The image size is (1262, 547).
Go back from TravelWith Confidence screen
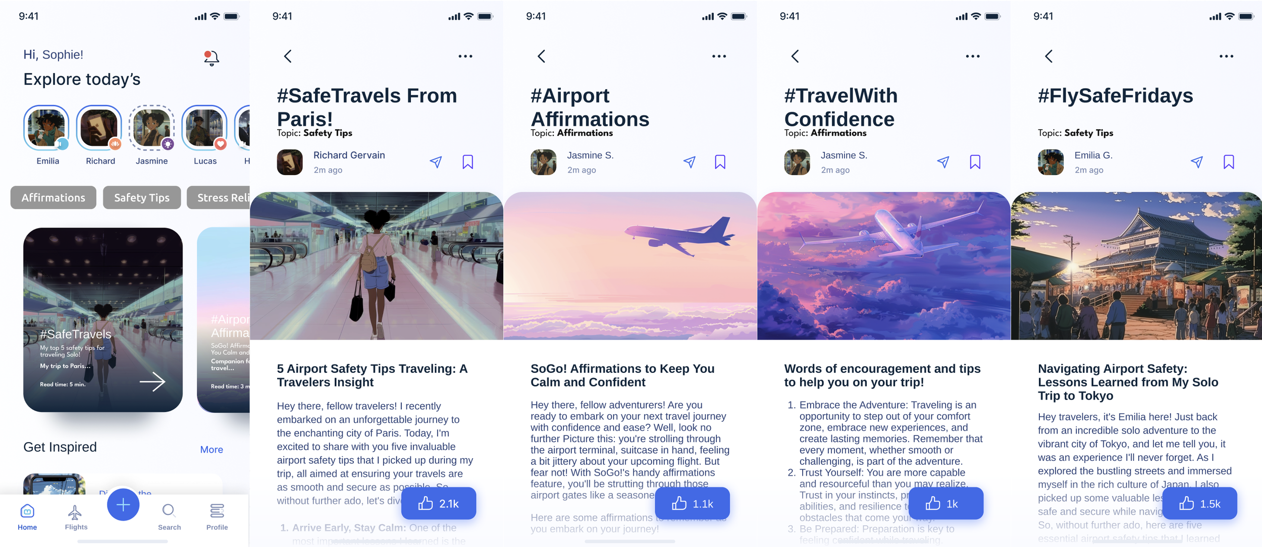tap(795, 56)
